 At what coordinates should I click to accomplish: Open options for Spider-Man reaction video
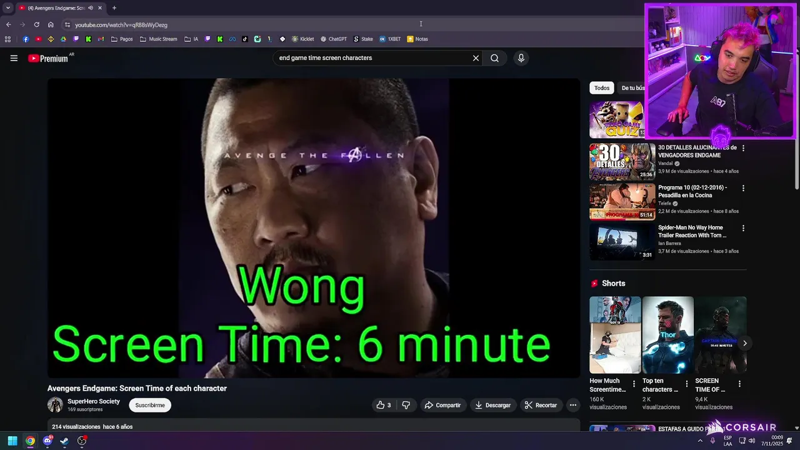(743, 228)
